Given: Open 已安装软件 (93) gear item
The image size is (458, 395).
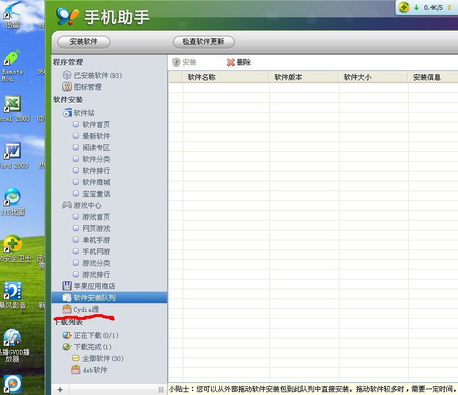Looking at the screenshot, I should pos(92,76).
